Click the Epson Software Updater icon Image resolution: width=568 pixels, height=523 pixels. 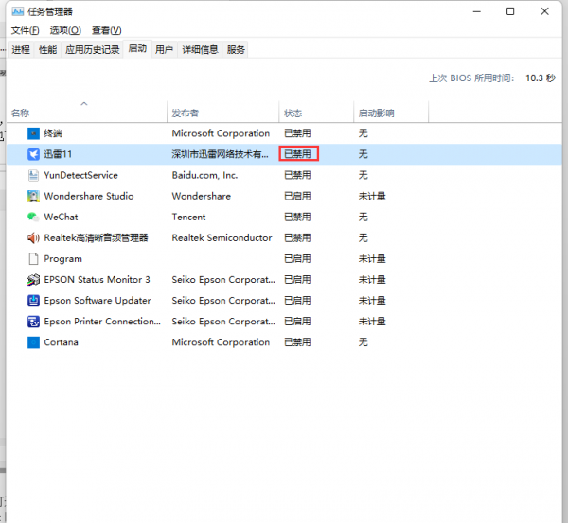point(33,301)
